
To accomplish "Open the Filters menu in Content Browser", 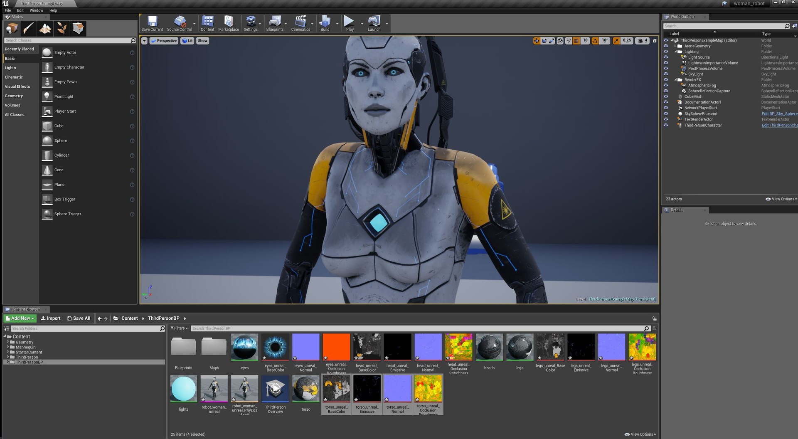I will click(x=179, y=328).
